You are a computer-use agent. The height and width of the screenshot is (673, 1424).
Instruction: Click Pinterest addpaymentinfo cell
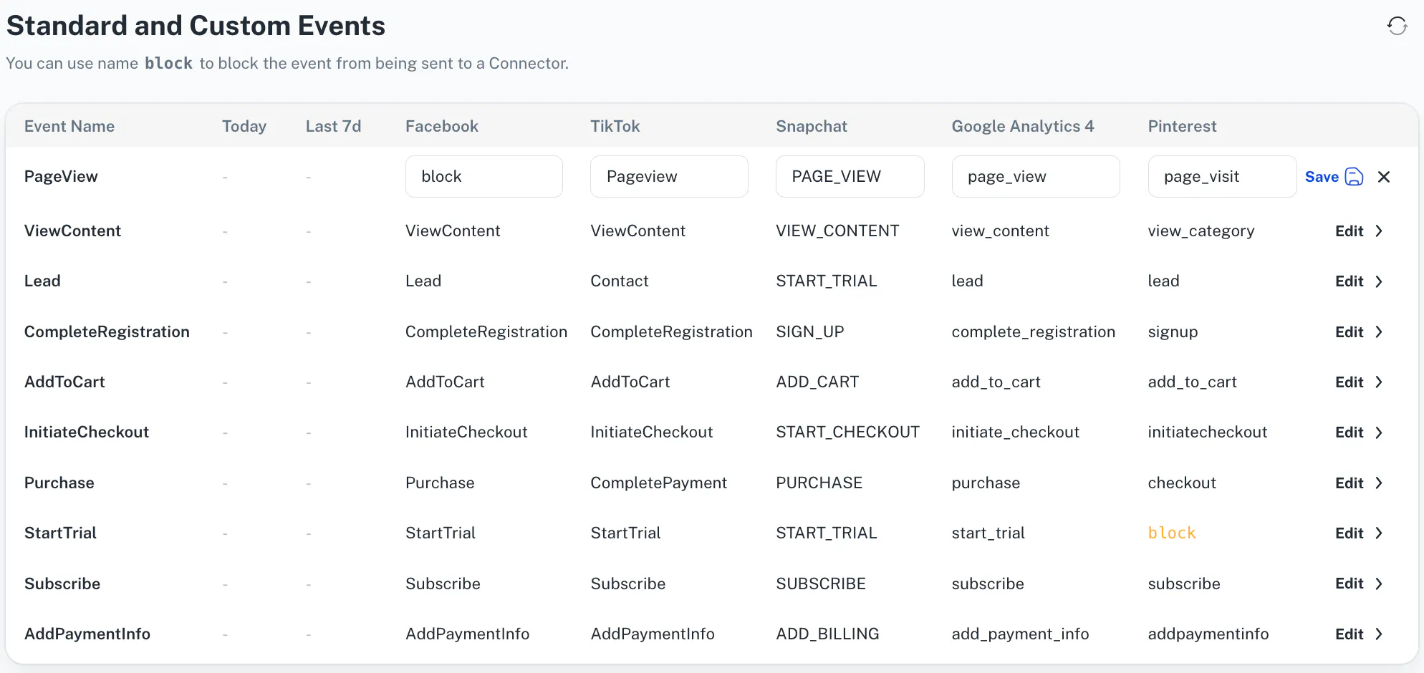[x=1208, y=634]
